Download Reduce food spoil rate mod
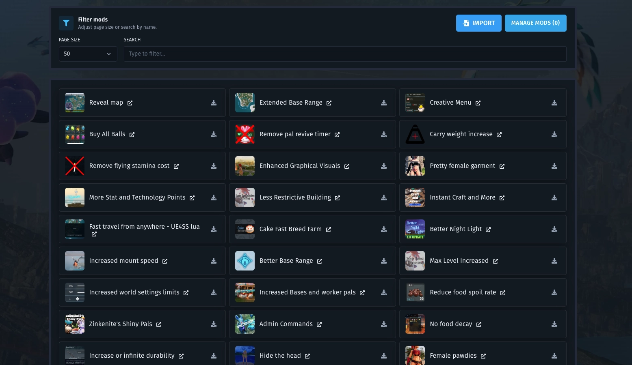632x365 pixels. click(554, 293)
